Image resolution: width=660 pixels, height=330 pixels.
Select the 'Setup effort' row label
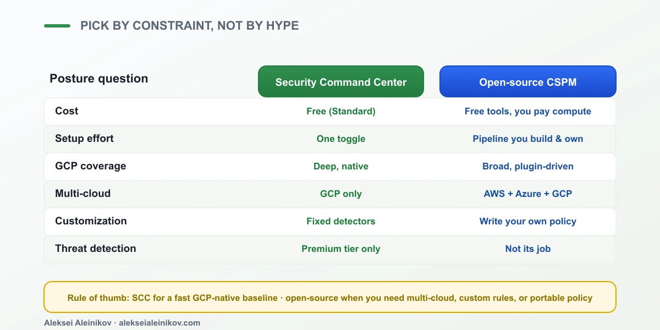(x=84, y=139)
